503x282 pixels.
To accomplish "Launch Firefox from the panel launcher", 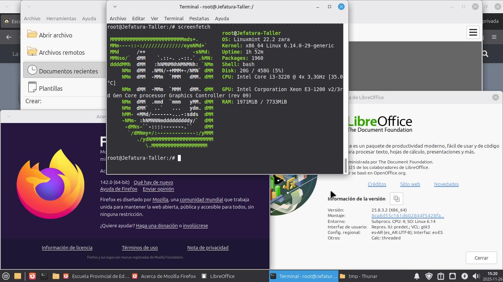I will (32, 276).
